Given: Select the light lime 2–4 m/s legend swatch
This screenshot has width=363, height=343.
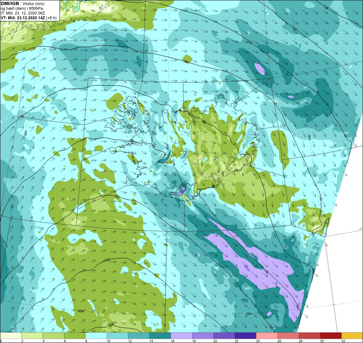Looking at the screenshot, I should [32, 336].
